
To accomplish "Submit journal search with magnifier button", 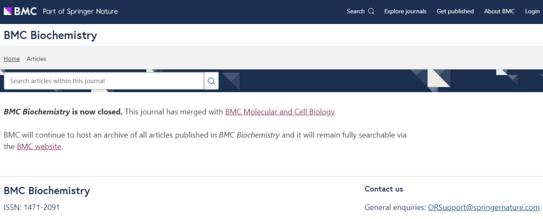I will (211, 81).
